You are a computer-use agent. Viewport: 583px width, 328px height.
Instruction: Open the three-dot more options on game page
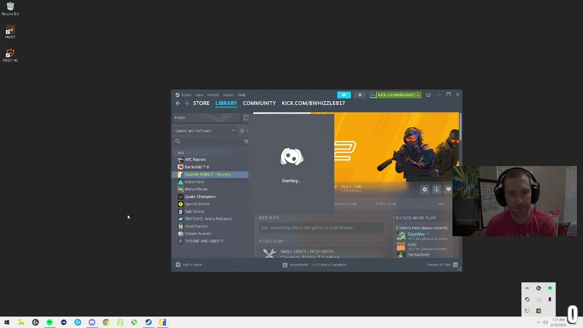[441, 204]
